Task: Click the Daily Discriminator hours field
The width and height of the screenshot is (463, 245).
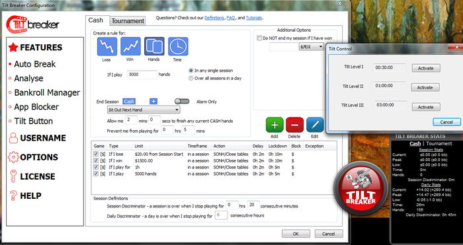Action: click(221, 215)
